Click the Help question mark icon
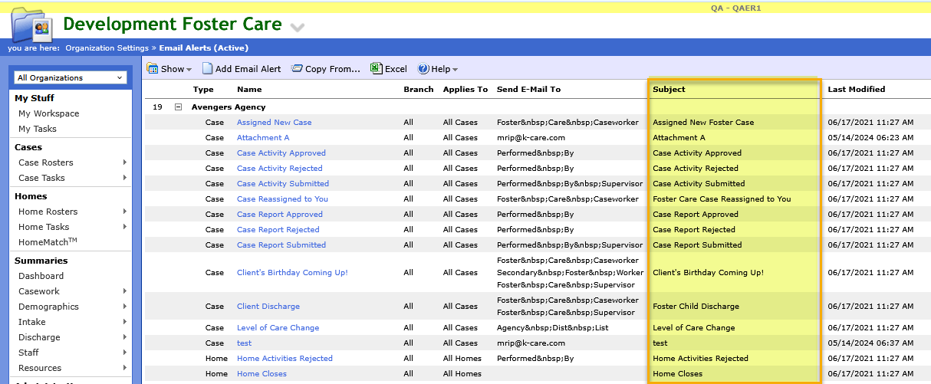 423,69
